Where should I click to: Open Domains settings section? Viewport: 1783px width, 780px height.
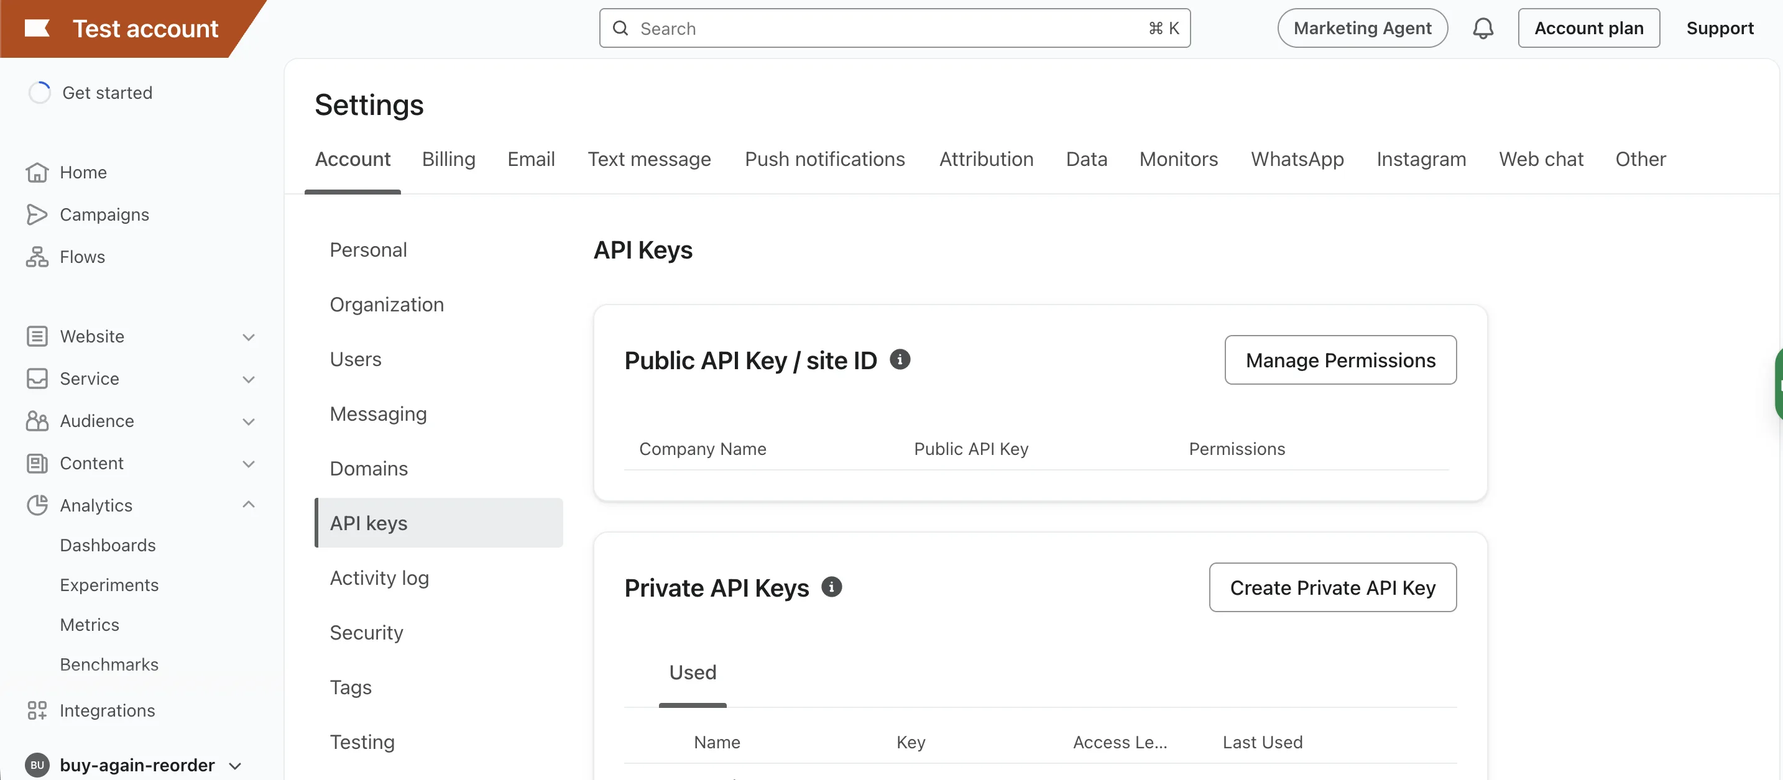pos(368,469)
